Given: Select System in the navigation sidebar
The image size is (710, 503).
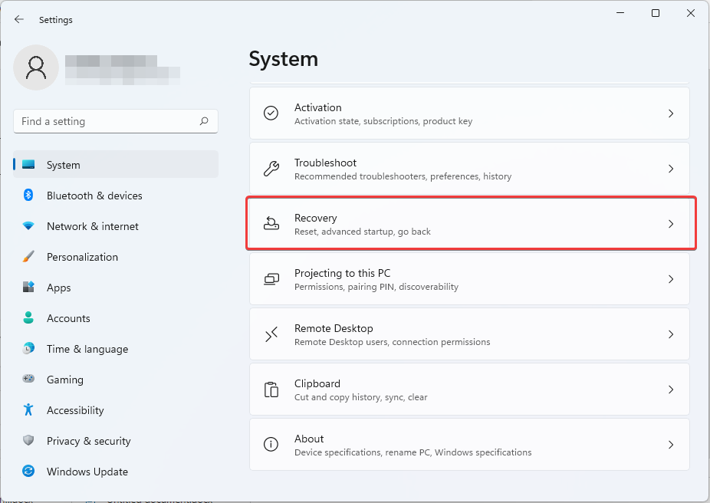Looking at the screenshot, I should pos(63,165).
